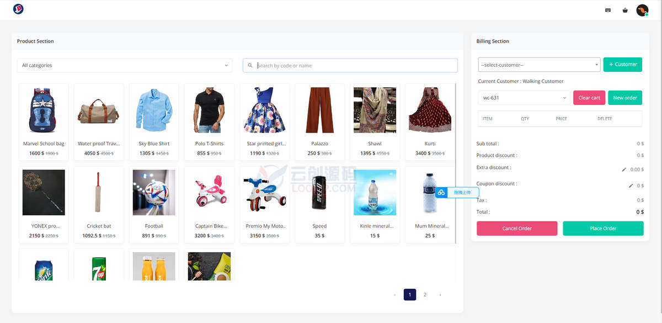Add a new Customer button
The width and height of the screenshot is (662, 323).
[x=623, y=64]
